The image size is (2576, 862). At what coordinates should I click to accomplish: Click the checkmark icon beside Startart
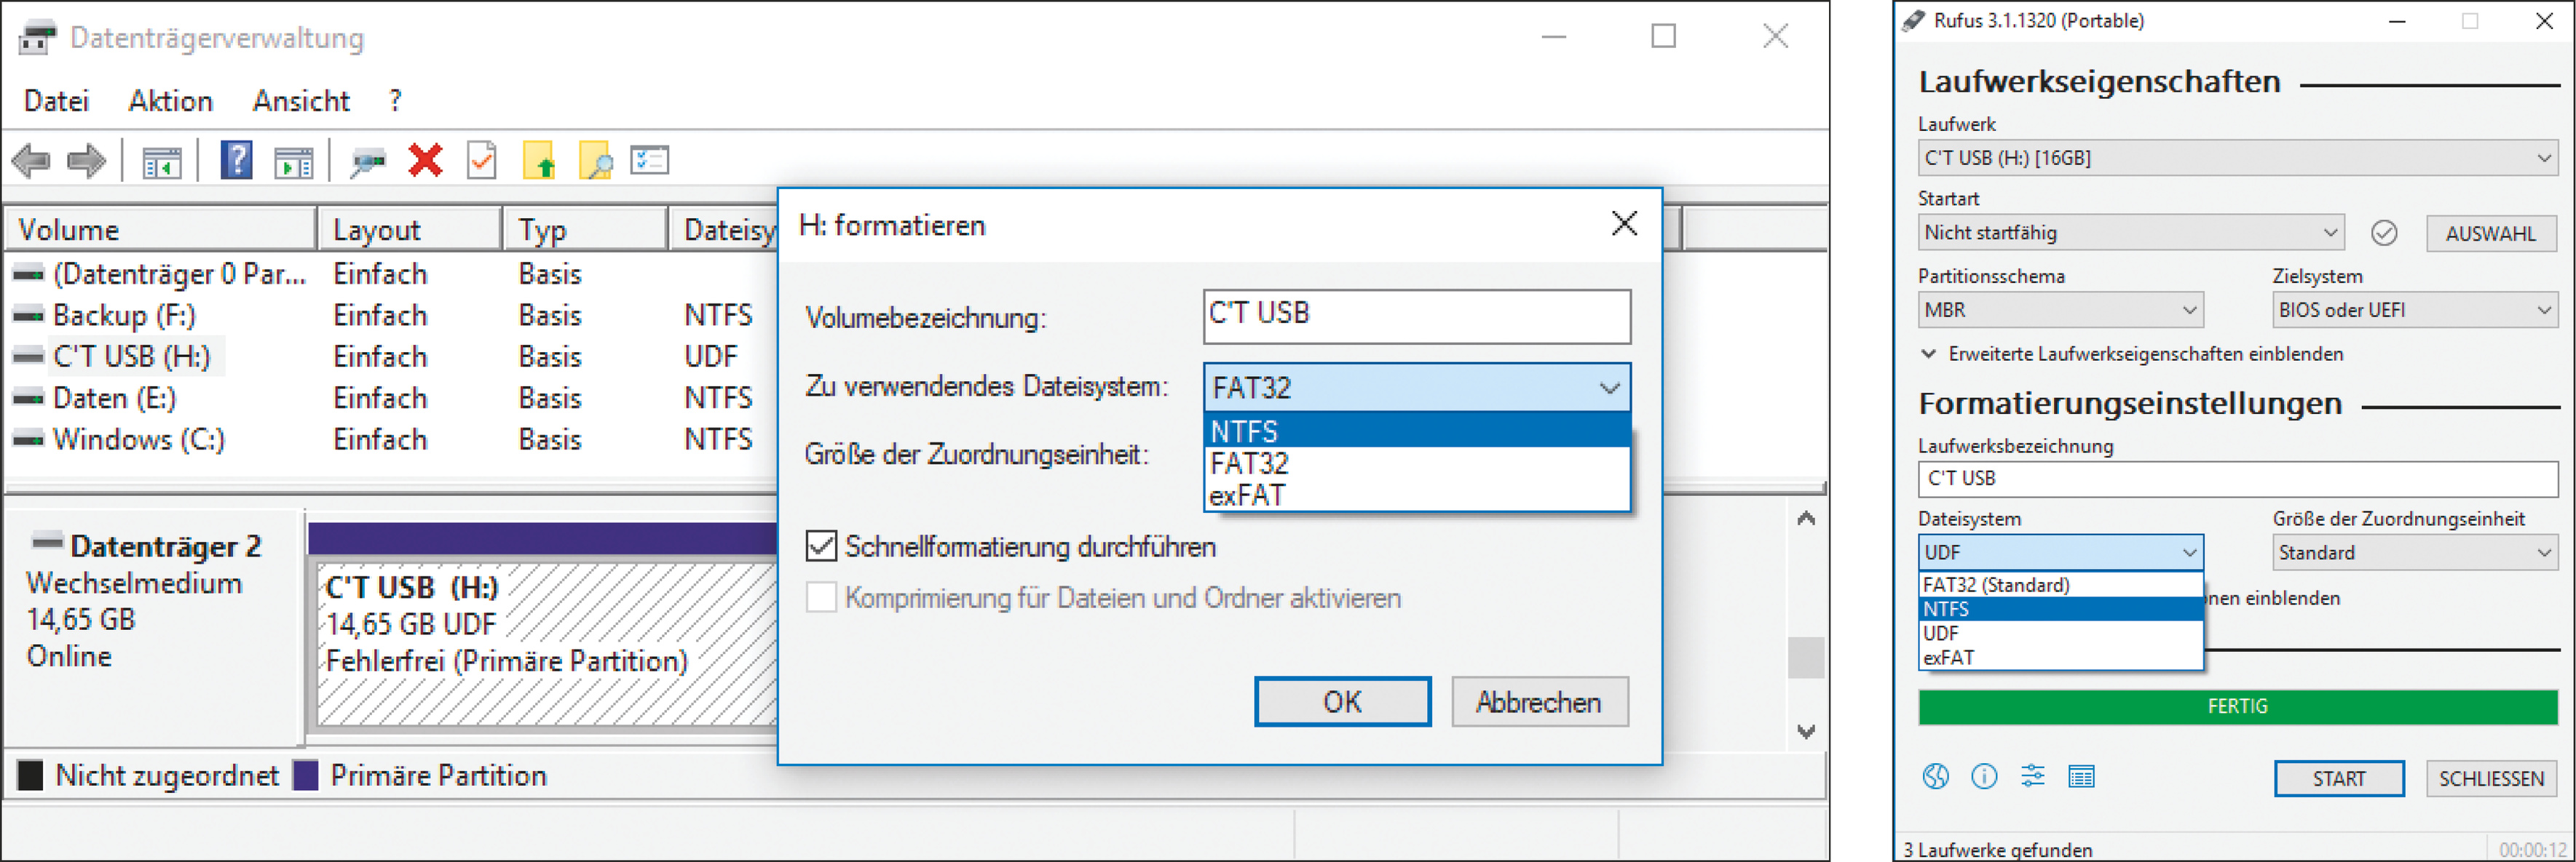(x=2384, y=233)
